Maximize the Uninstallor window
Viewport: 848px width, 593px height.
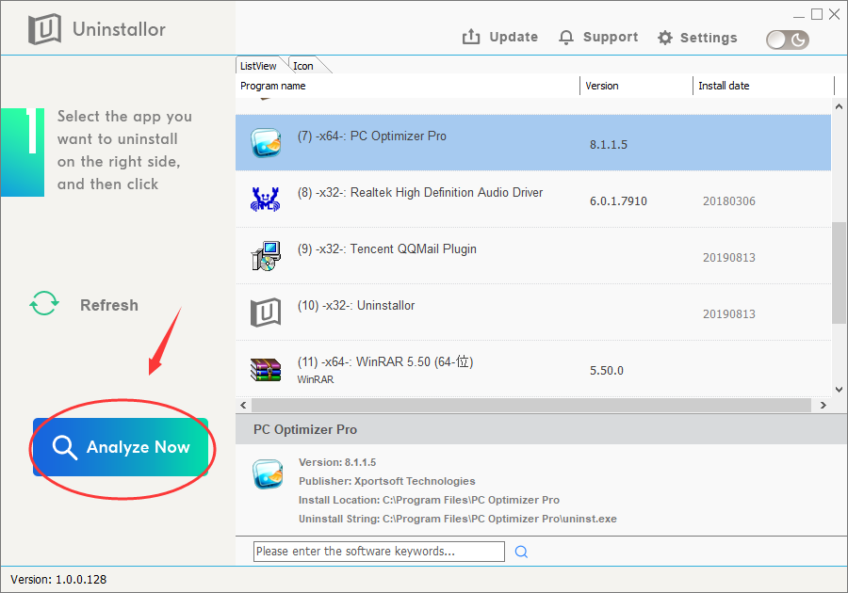point(817,14)
